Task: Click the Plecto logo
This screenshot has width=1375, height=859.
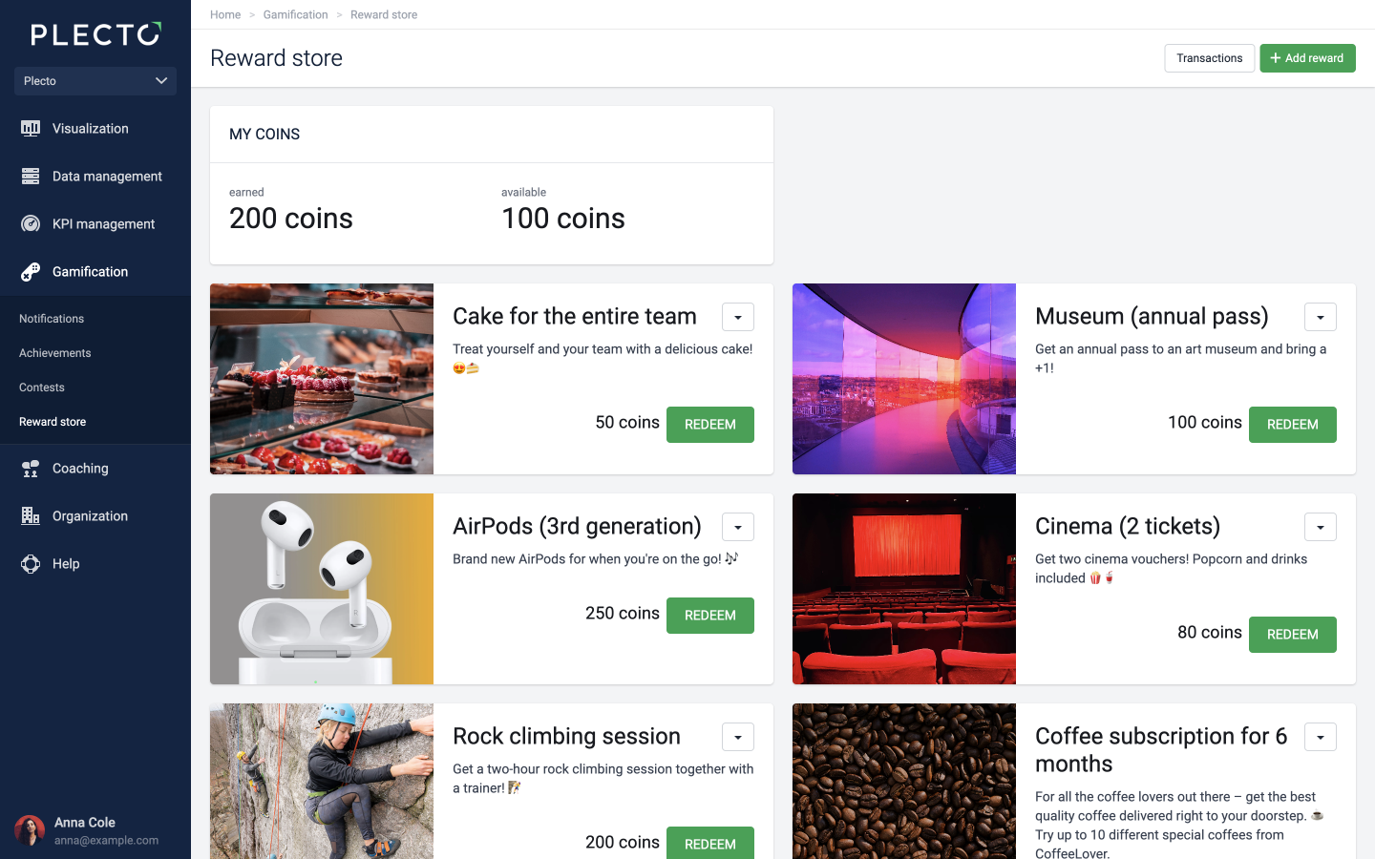Action: tap(95, 34)
